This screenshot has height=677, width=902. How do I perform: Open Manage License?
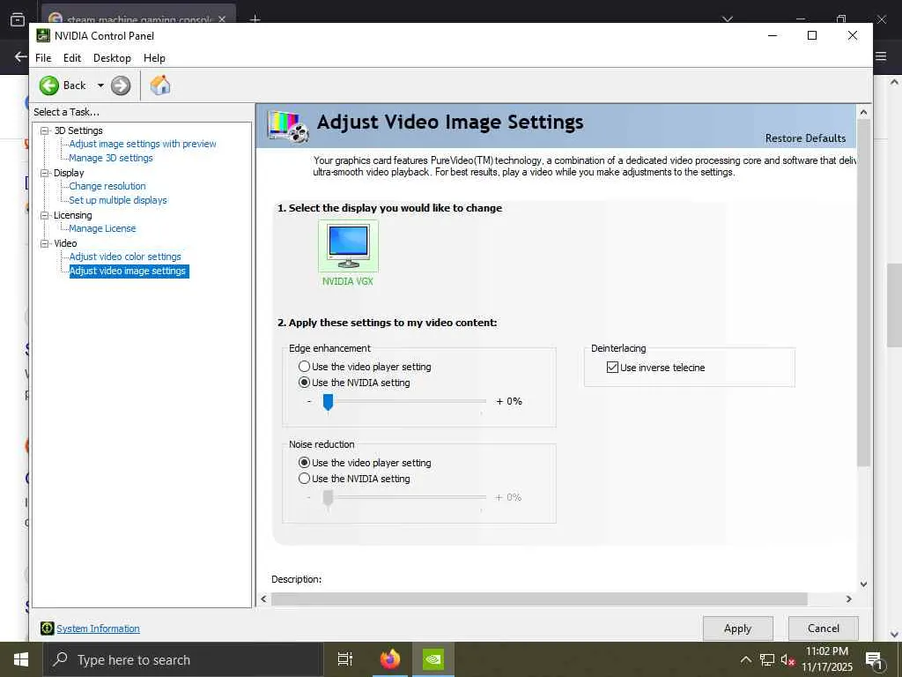click(x=102, y=228)
